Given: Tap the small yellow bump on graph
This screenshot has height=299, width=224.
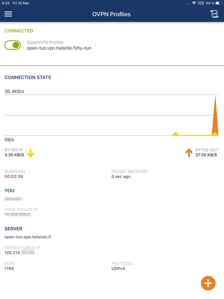Looking at the screenshot, I should coord(175,134).
